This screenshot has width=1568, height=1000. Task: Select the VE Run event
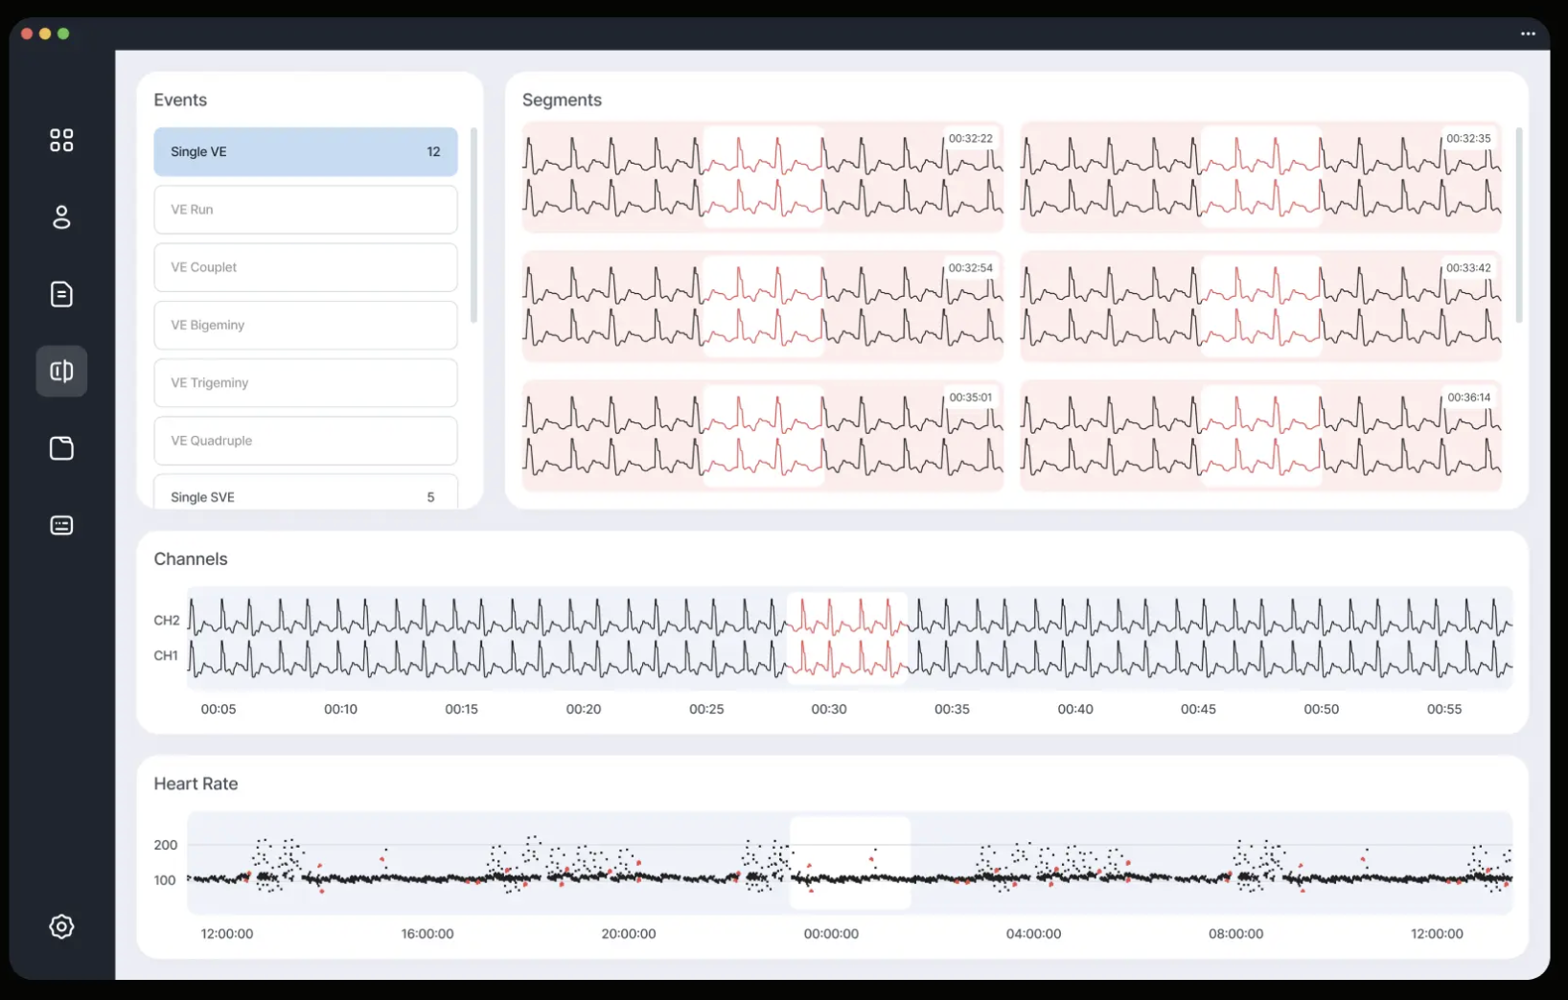[x=305, y=210]
